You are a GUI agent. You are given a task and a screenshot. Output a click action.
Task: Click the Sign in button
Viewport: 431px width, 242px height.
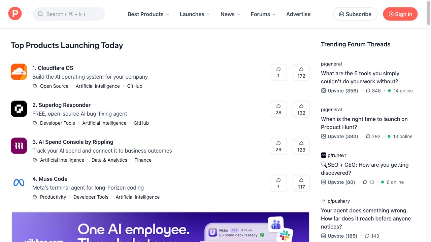point(400,14)
